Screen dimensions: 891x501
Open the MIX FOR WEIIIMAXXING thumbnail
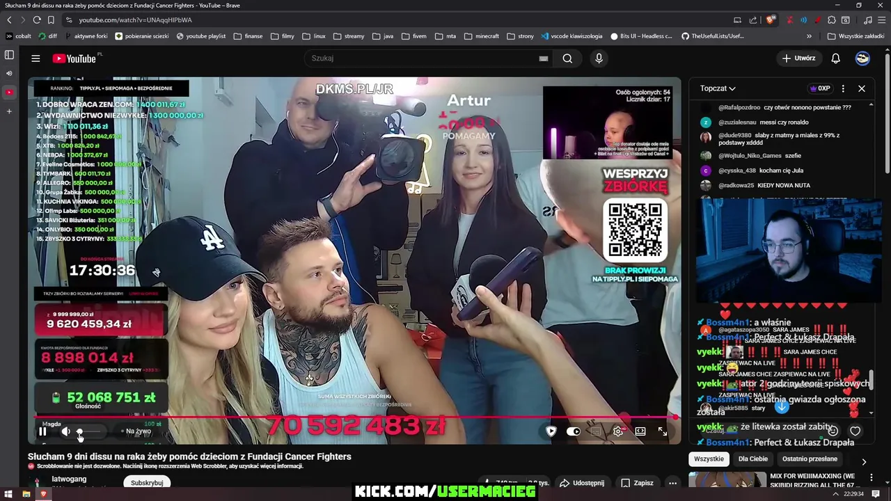(727, 481)
